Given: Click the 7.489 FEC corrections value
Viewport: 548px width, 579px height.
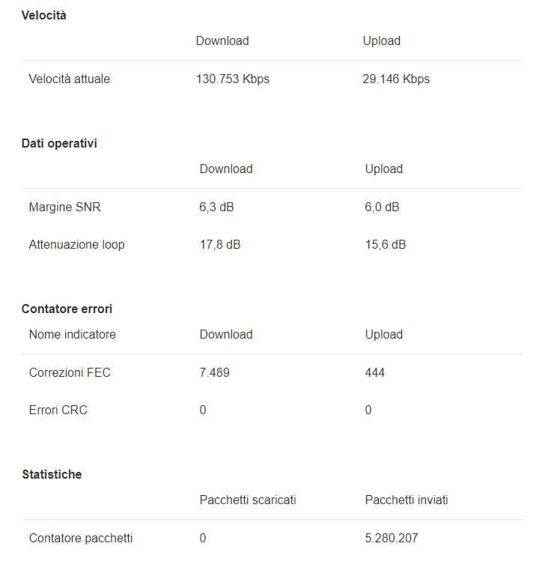Looking at the screenshot, I should click(x=214, y=372).
